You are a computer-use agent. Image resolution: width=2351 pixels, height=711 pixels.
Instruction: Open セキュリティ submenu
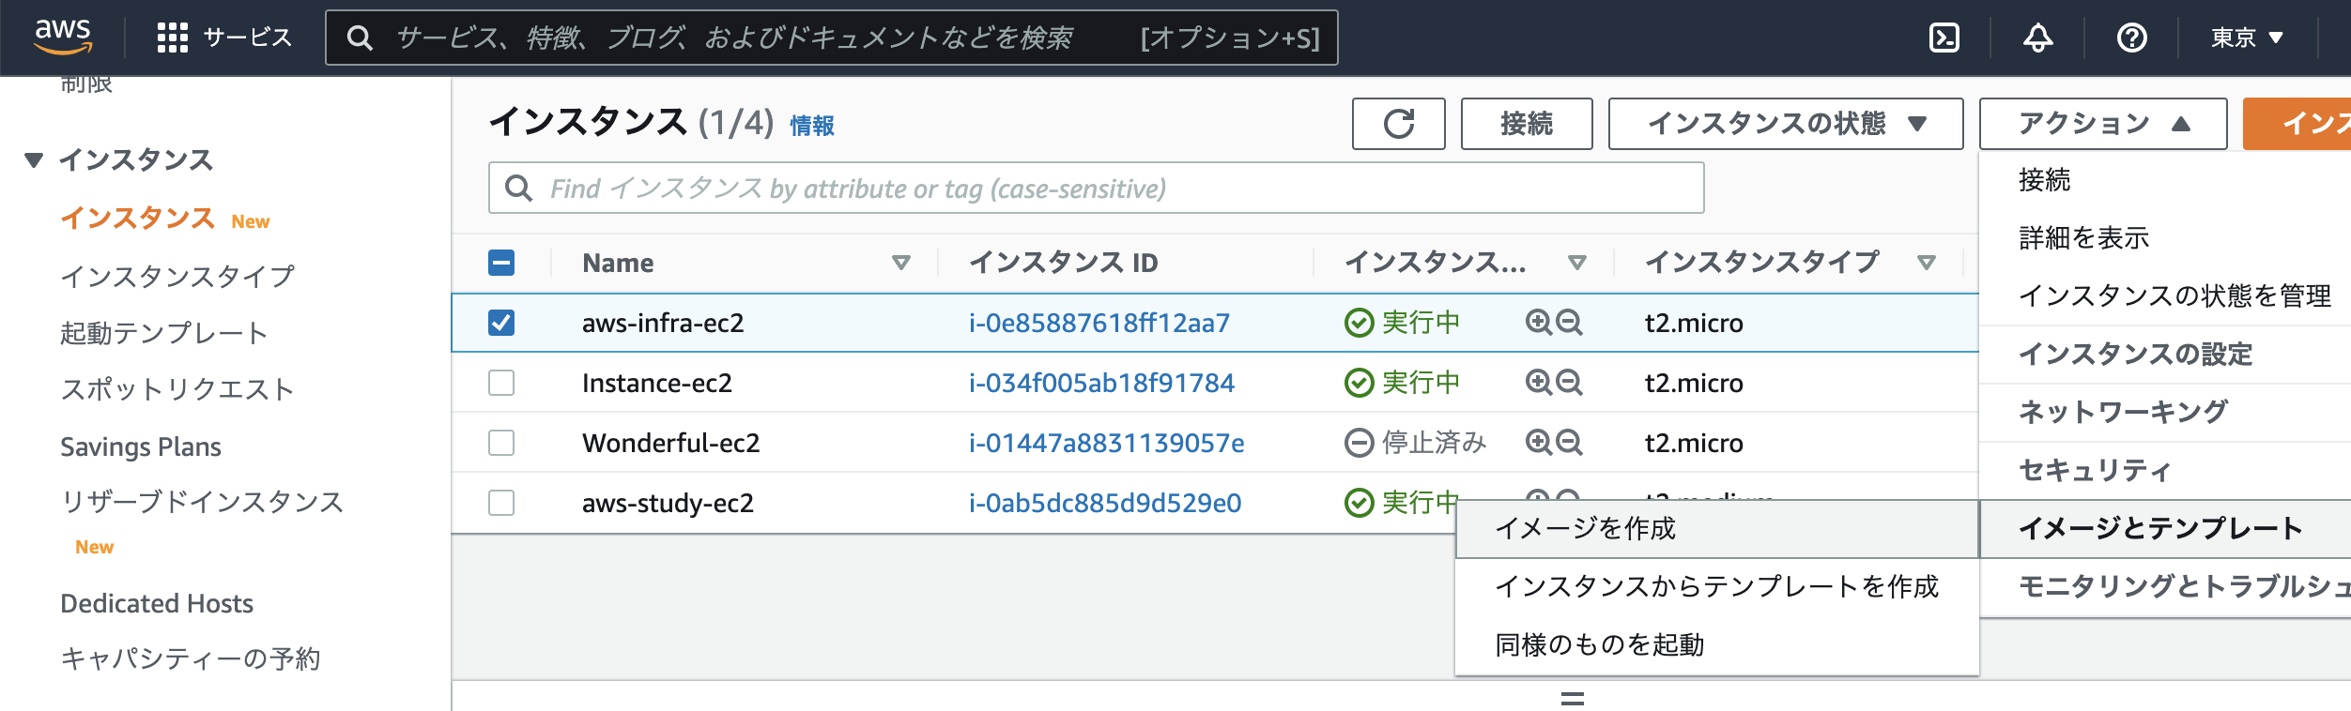2164,471
